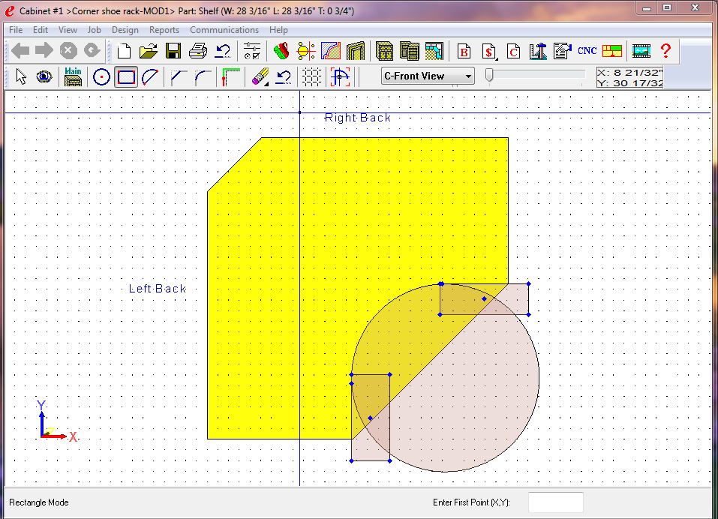The width and height of the screenshot is (718, 519).
Task: Select the Arc drawing tool
Action: (x=150, y=76)
